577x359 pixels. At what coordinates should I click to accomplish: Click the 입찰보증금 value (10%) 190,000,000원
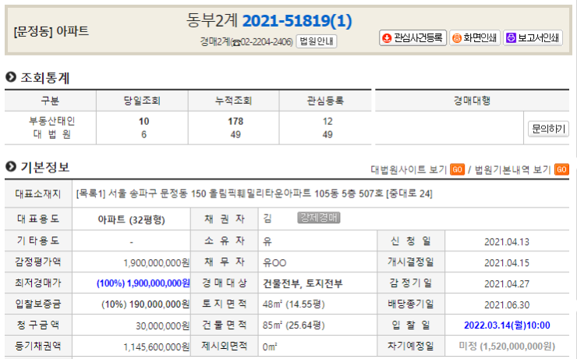pos(146,304)
